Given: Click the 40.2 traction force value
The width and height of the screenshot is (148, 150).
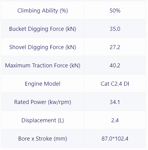Looking at the screenshot, I should pos(115,66).
